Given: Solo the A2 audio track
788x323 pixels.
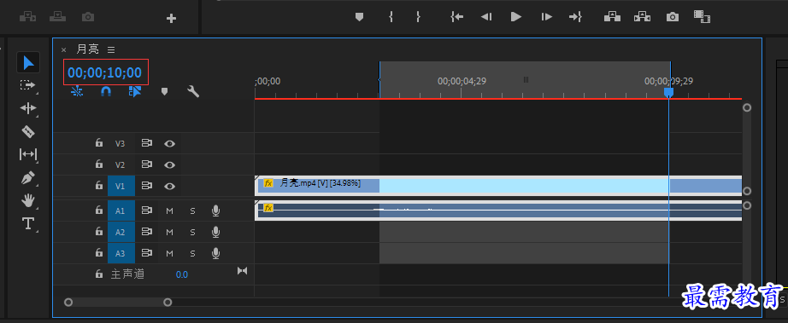Looking at the screenshot, I should pyautogui.click(x=192, y=233).
